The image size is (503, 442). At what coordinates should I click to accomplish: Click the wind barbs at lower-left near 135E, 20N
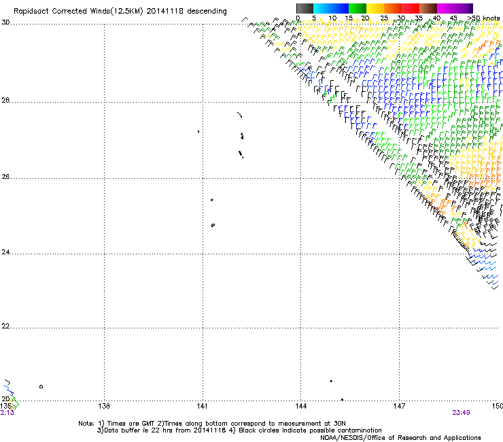[10, 396]
